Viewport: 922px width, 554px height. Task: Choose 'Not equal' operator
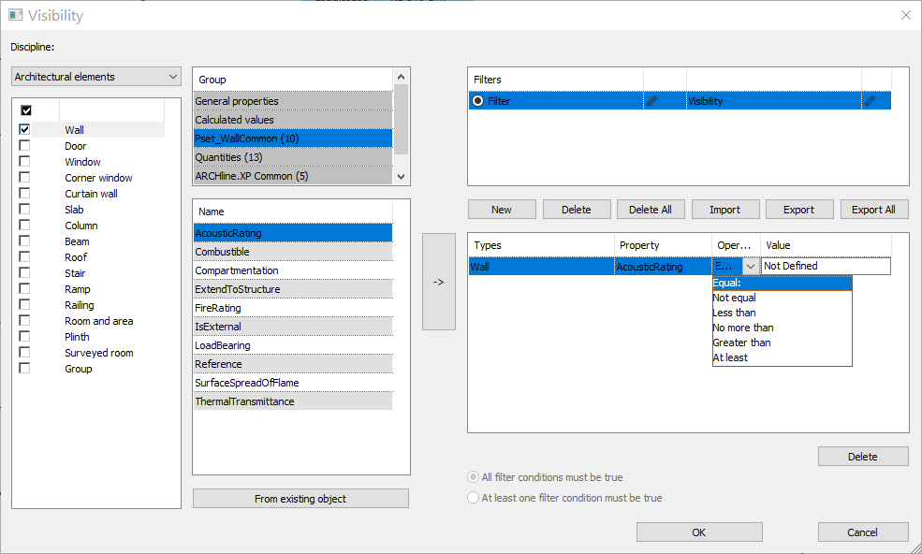click(782, 298)
